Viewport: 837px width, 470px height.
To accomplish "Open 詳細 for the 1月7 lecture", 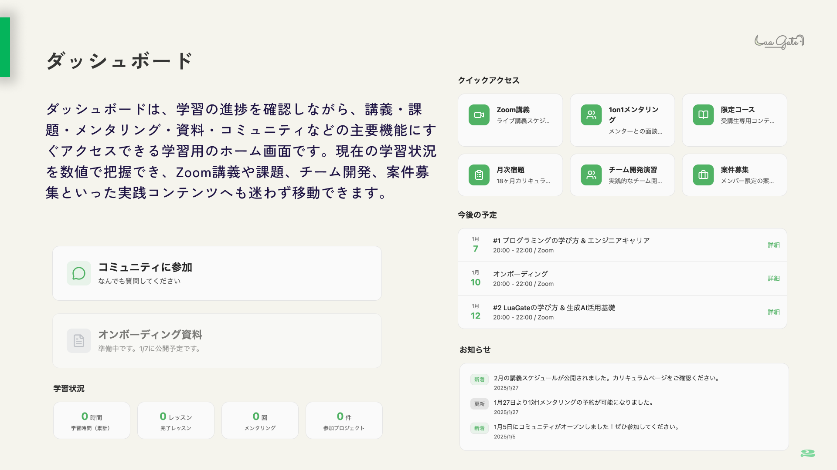I will (774, 245).
